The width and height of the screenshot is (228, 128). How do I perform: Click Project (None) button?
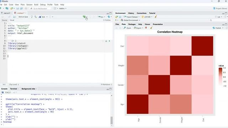click(220, 9)
